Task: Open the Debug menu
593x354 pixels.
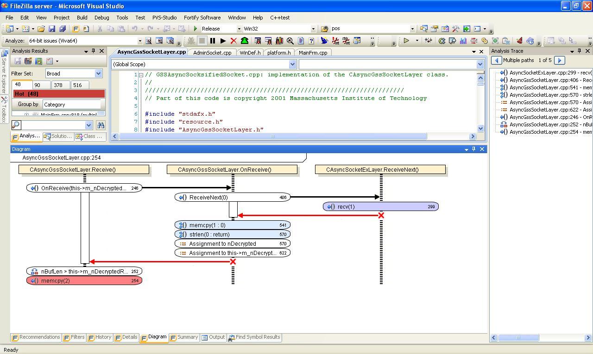Action: (102, 18)
